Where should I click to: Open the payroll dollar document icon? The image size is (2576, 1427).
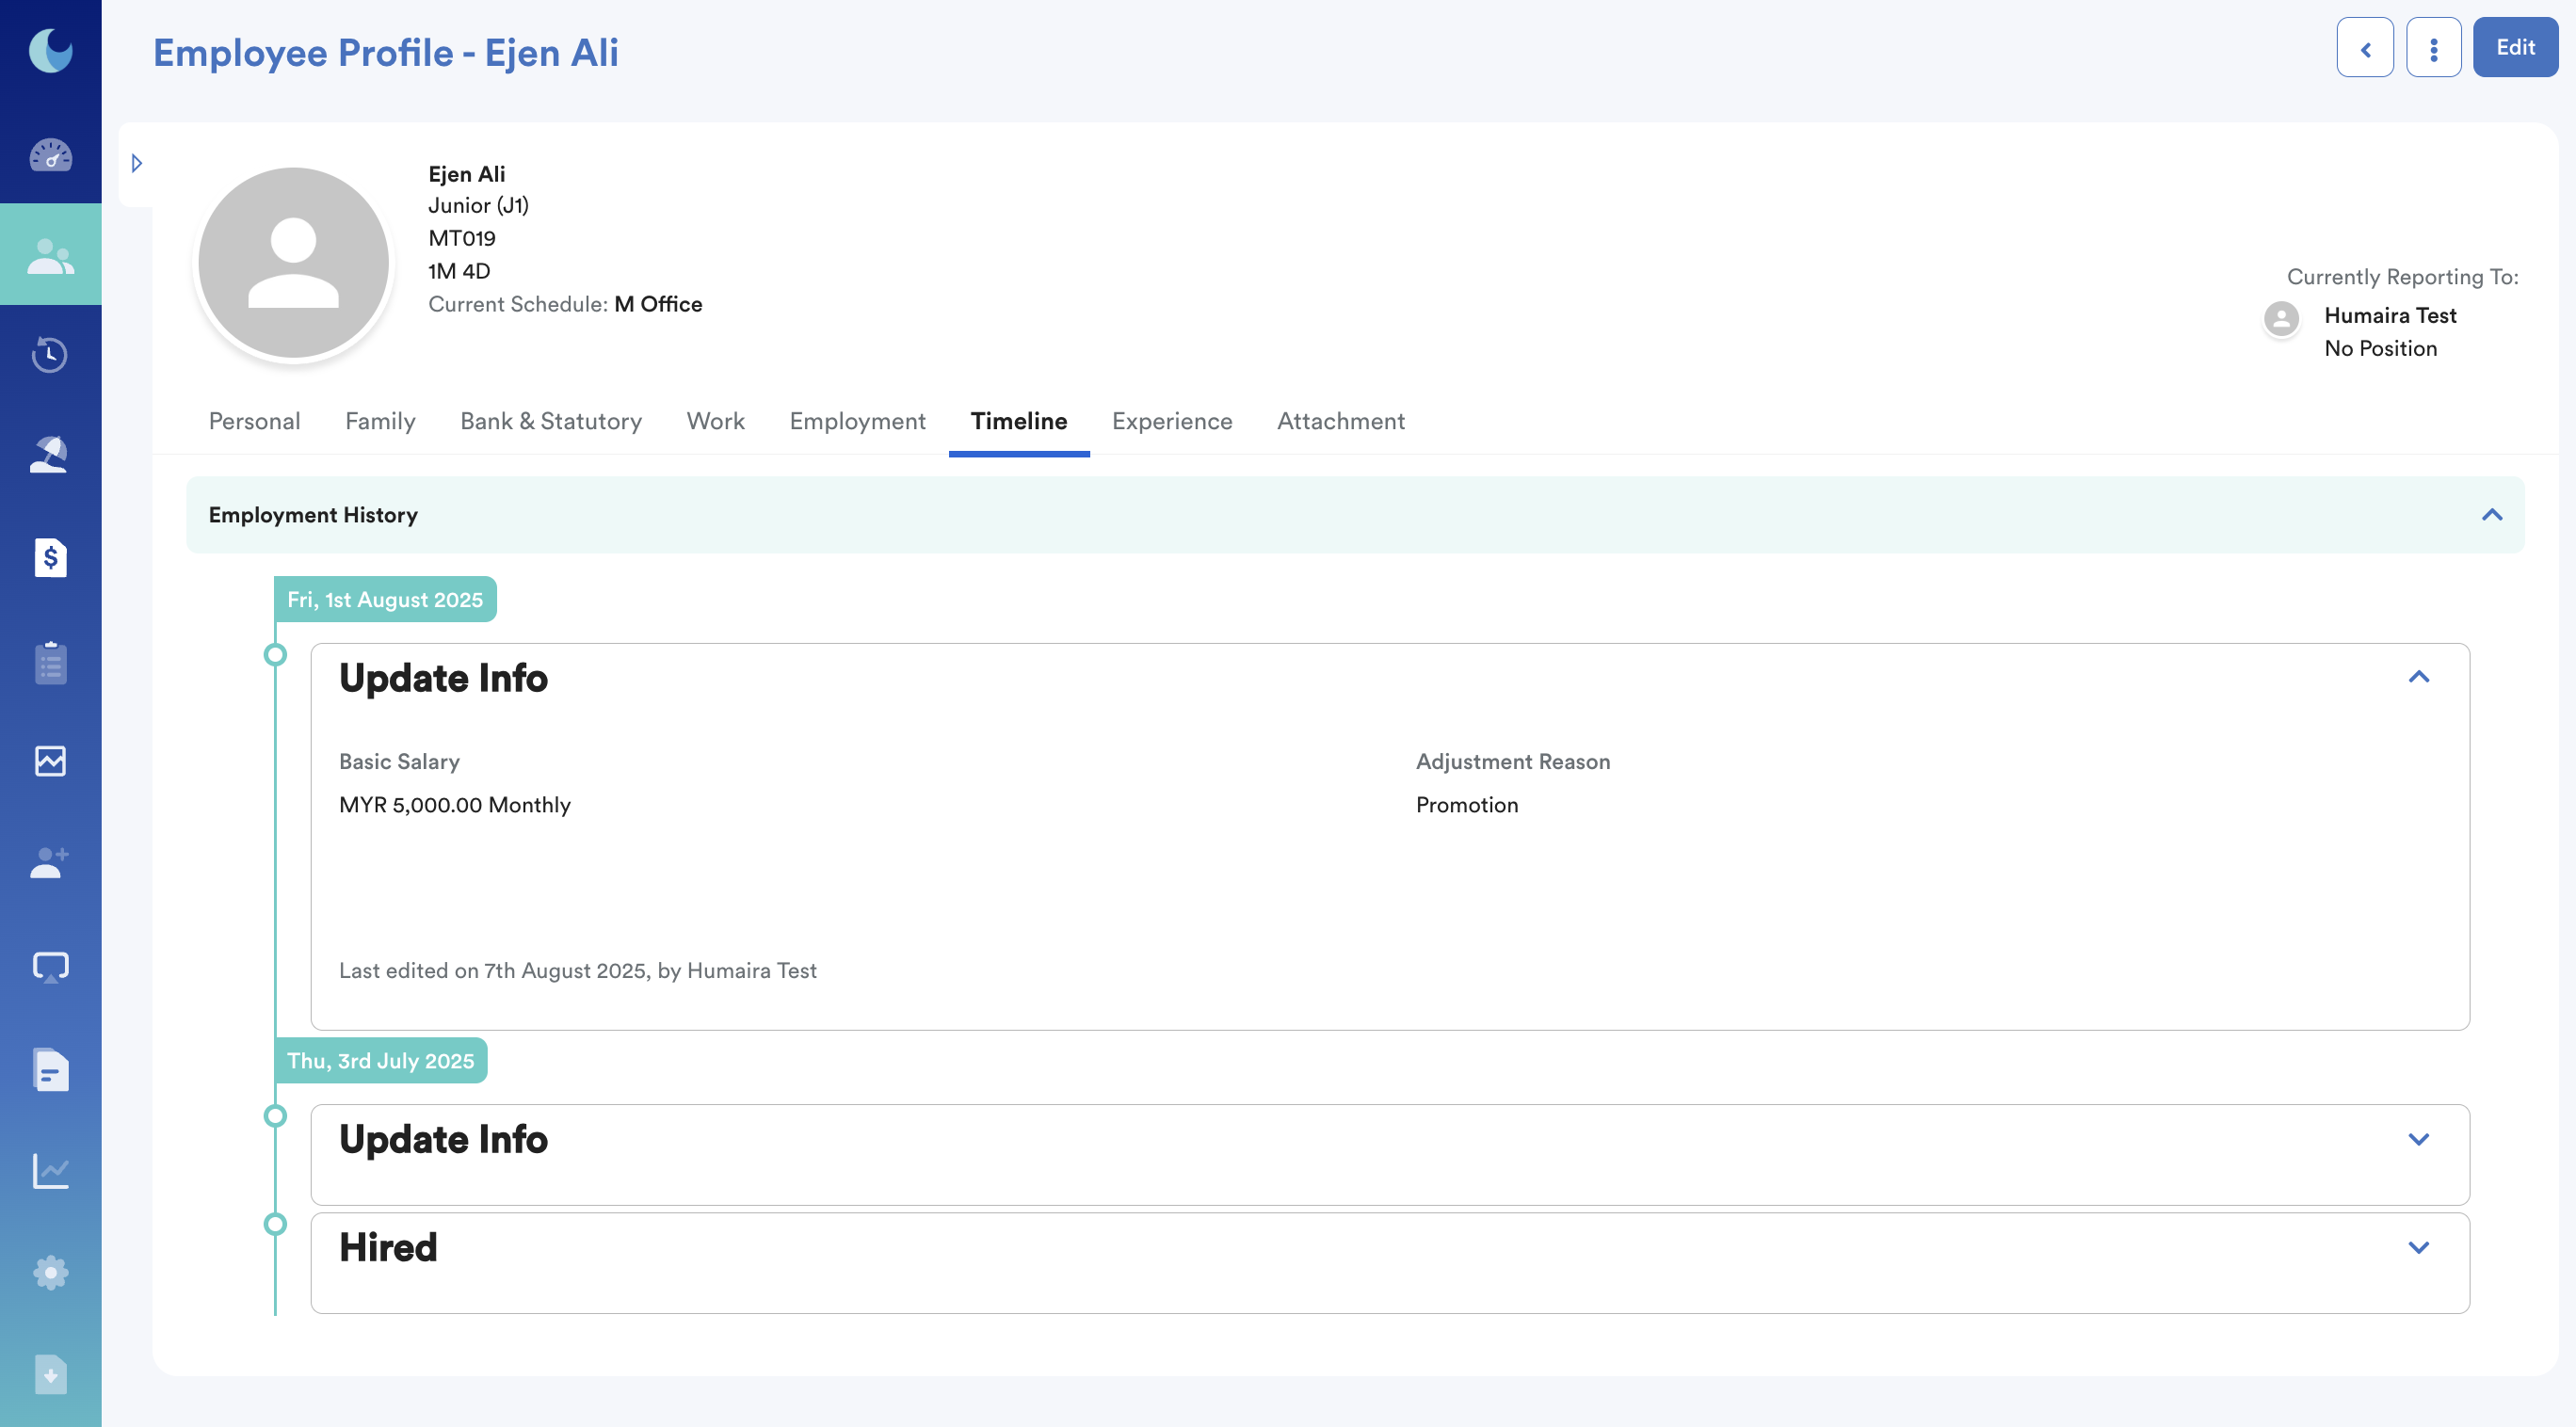coord(50,557)
